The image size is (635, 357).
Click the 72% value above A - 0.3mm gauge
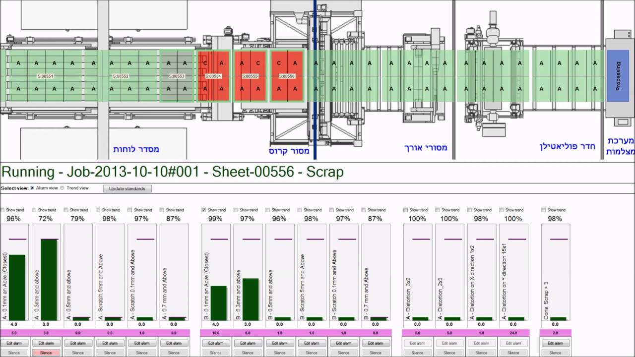[x=46, y=219]
